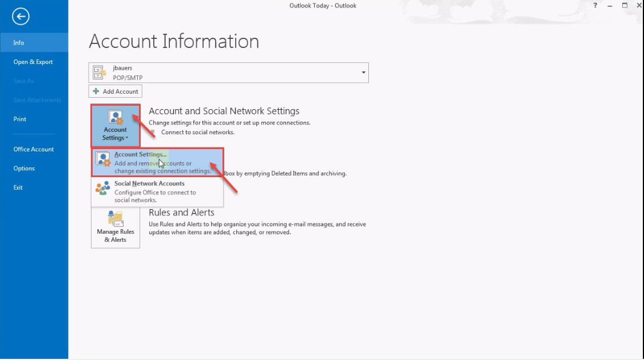Open Help via the question mark icon

click(595, 5)
